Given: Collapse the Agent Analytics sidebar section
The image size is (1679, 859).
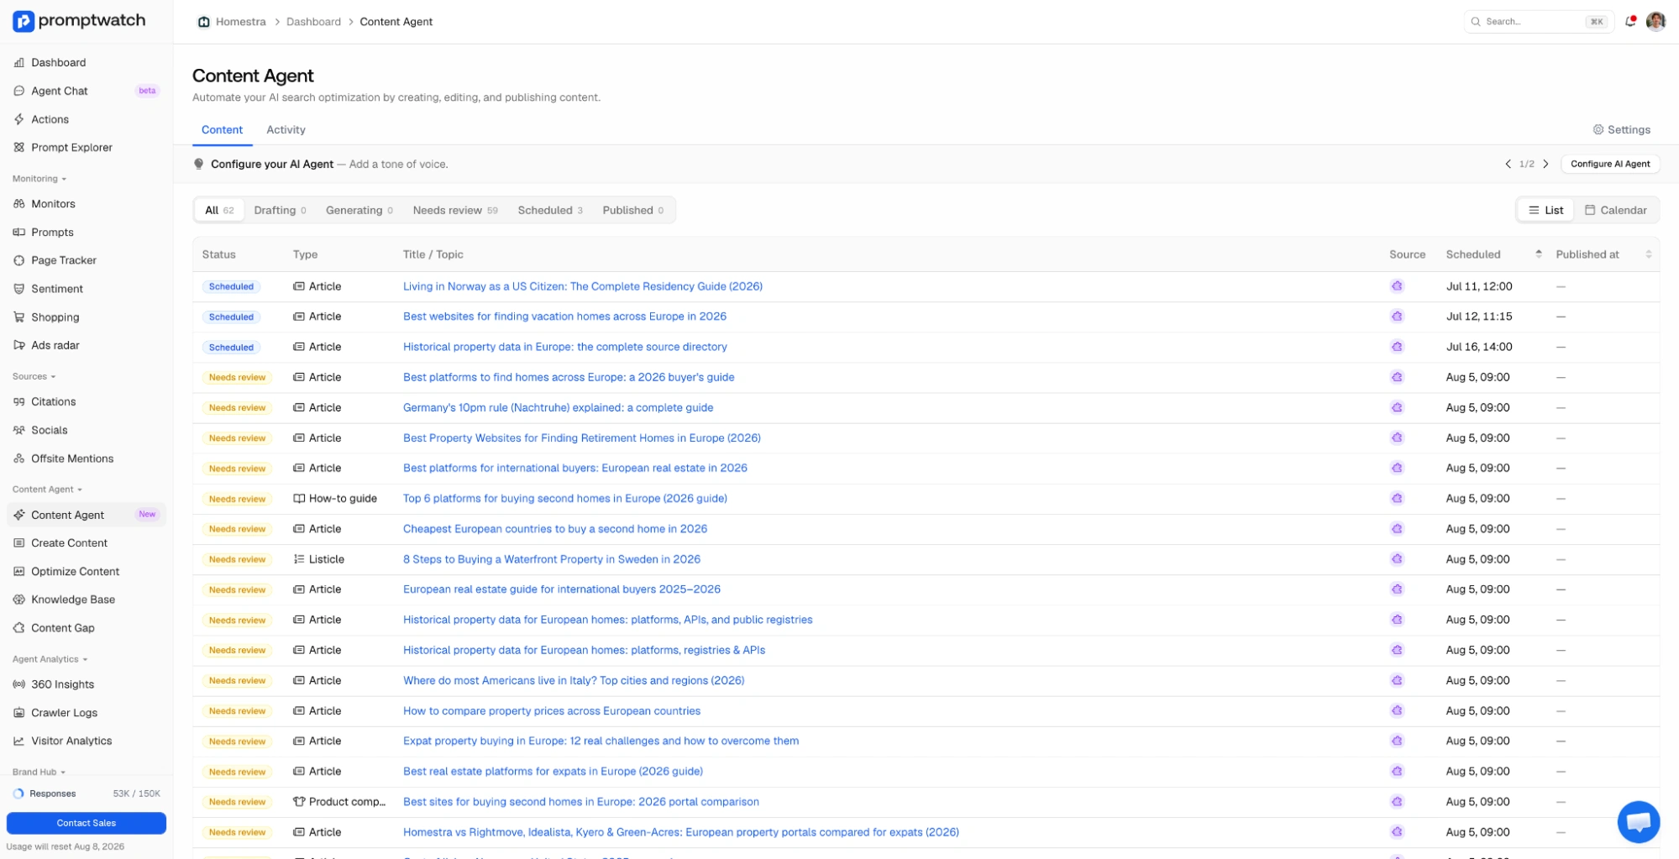Looking at the screenshot, I should [50, 659].
